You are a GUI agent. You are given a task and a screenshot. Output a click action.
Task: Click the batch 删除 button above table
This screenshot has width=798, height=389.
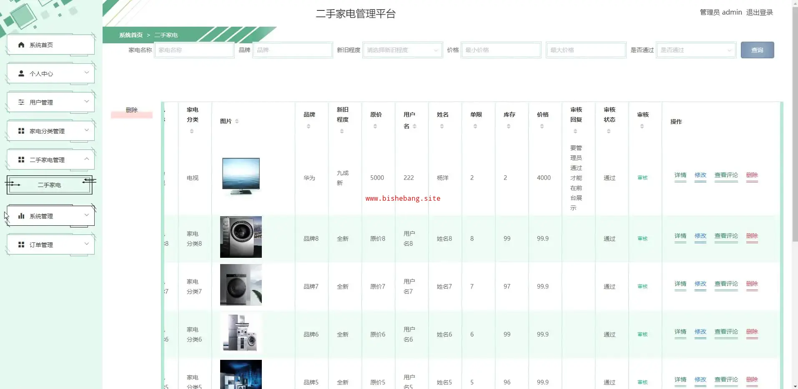click(132, 110)
